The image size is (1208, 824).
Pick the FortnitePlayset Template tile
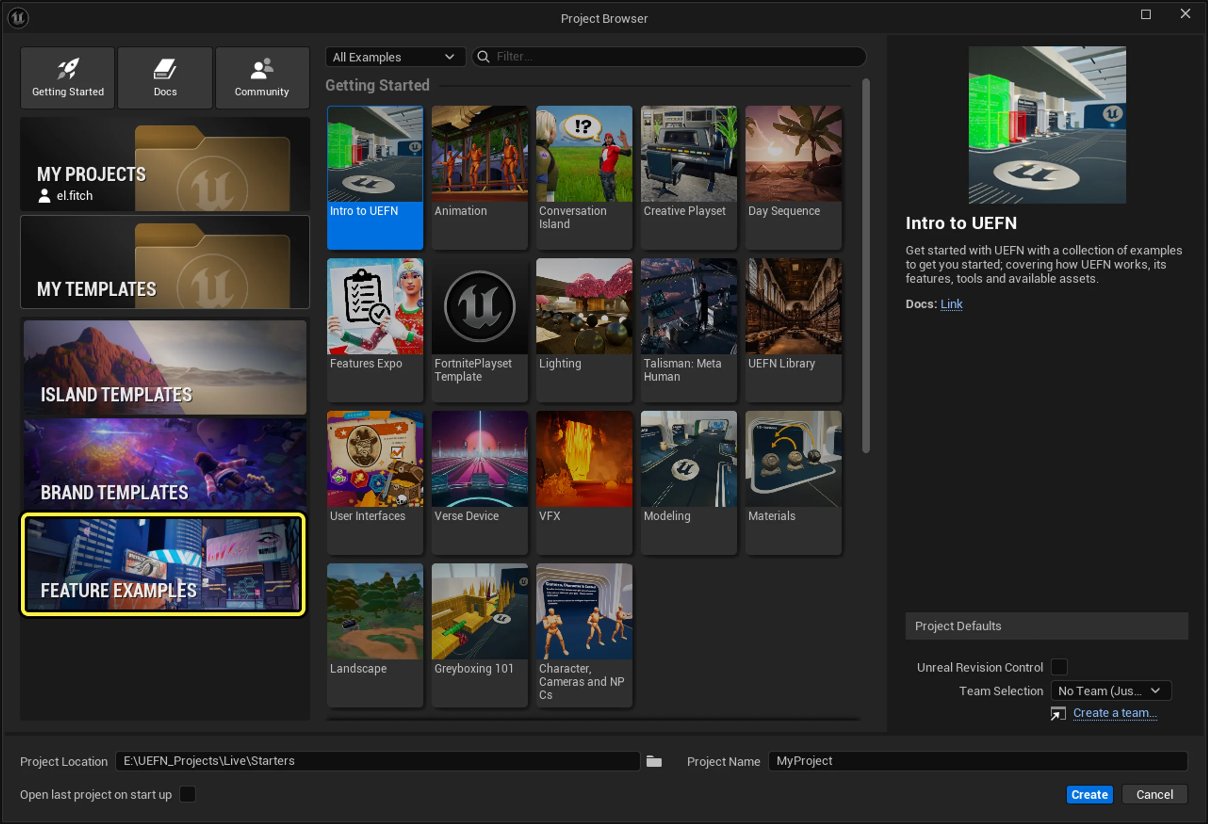(479, 330)
